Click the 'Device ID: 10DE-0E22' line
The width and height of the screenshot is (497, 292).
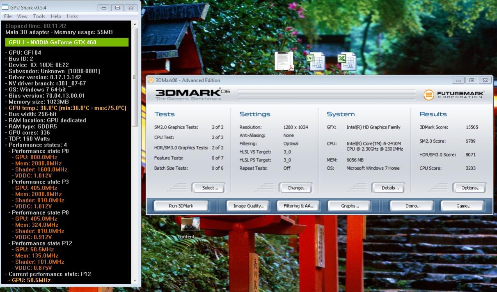point(37,65)
